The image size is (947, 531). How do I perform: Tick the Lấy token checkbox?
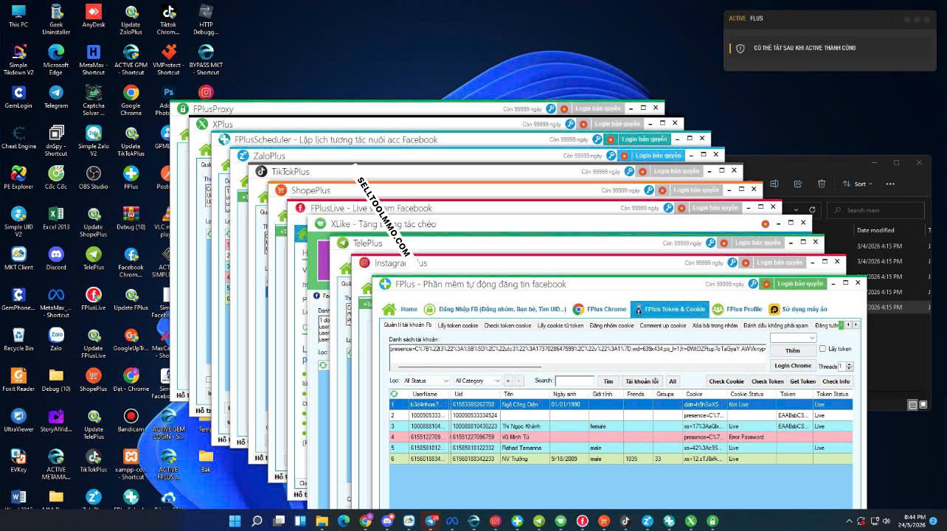coord(823,349)
